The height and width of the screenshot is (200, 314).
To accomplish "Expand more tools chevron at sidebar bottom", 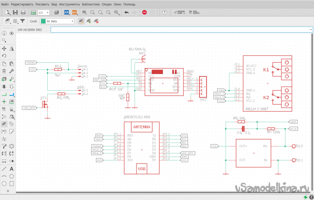I will tap(8, 191).
